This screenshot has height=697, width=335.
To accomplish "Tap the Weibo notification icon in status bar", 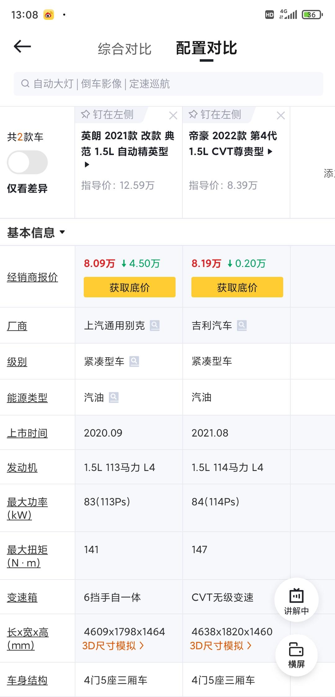I will [49, 15].
